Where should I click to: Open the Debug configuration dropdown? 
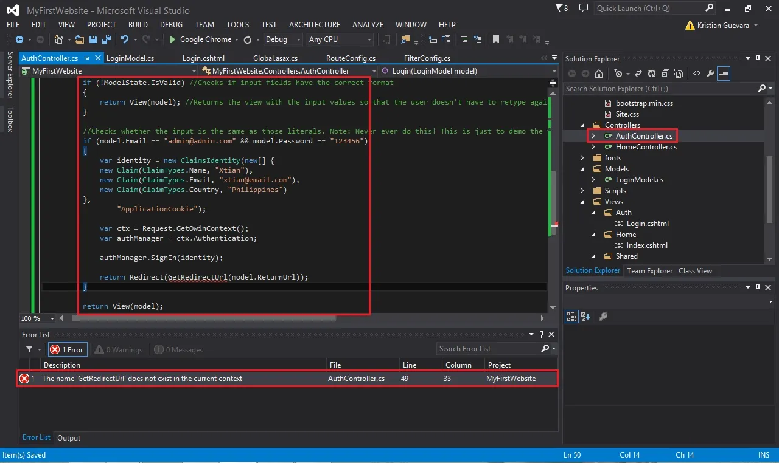point(283,39)
